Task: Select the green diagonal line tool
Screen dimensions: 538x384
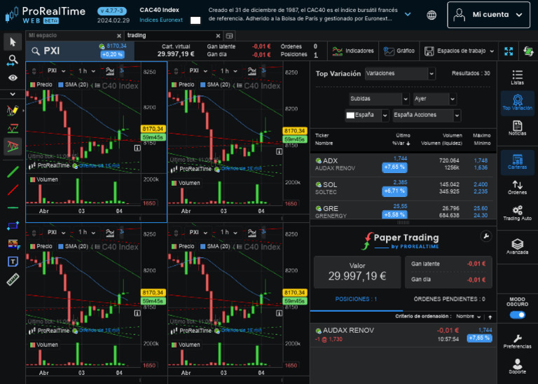Action: click(x=13, y=172)
